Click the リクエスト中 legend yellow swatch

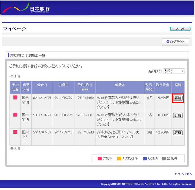119,158
